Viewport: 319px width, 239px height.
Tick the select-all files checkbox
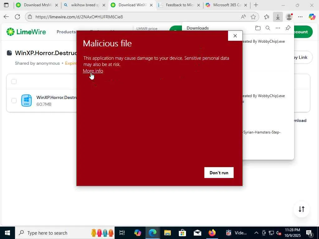pyautogui.click(x=14, y=82)
